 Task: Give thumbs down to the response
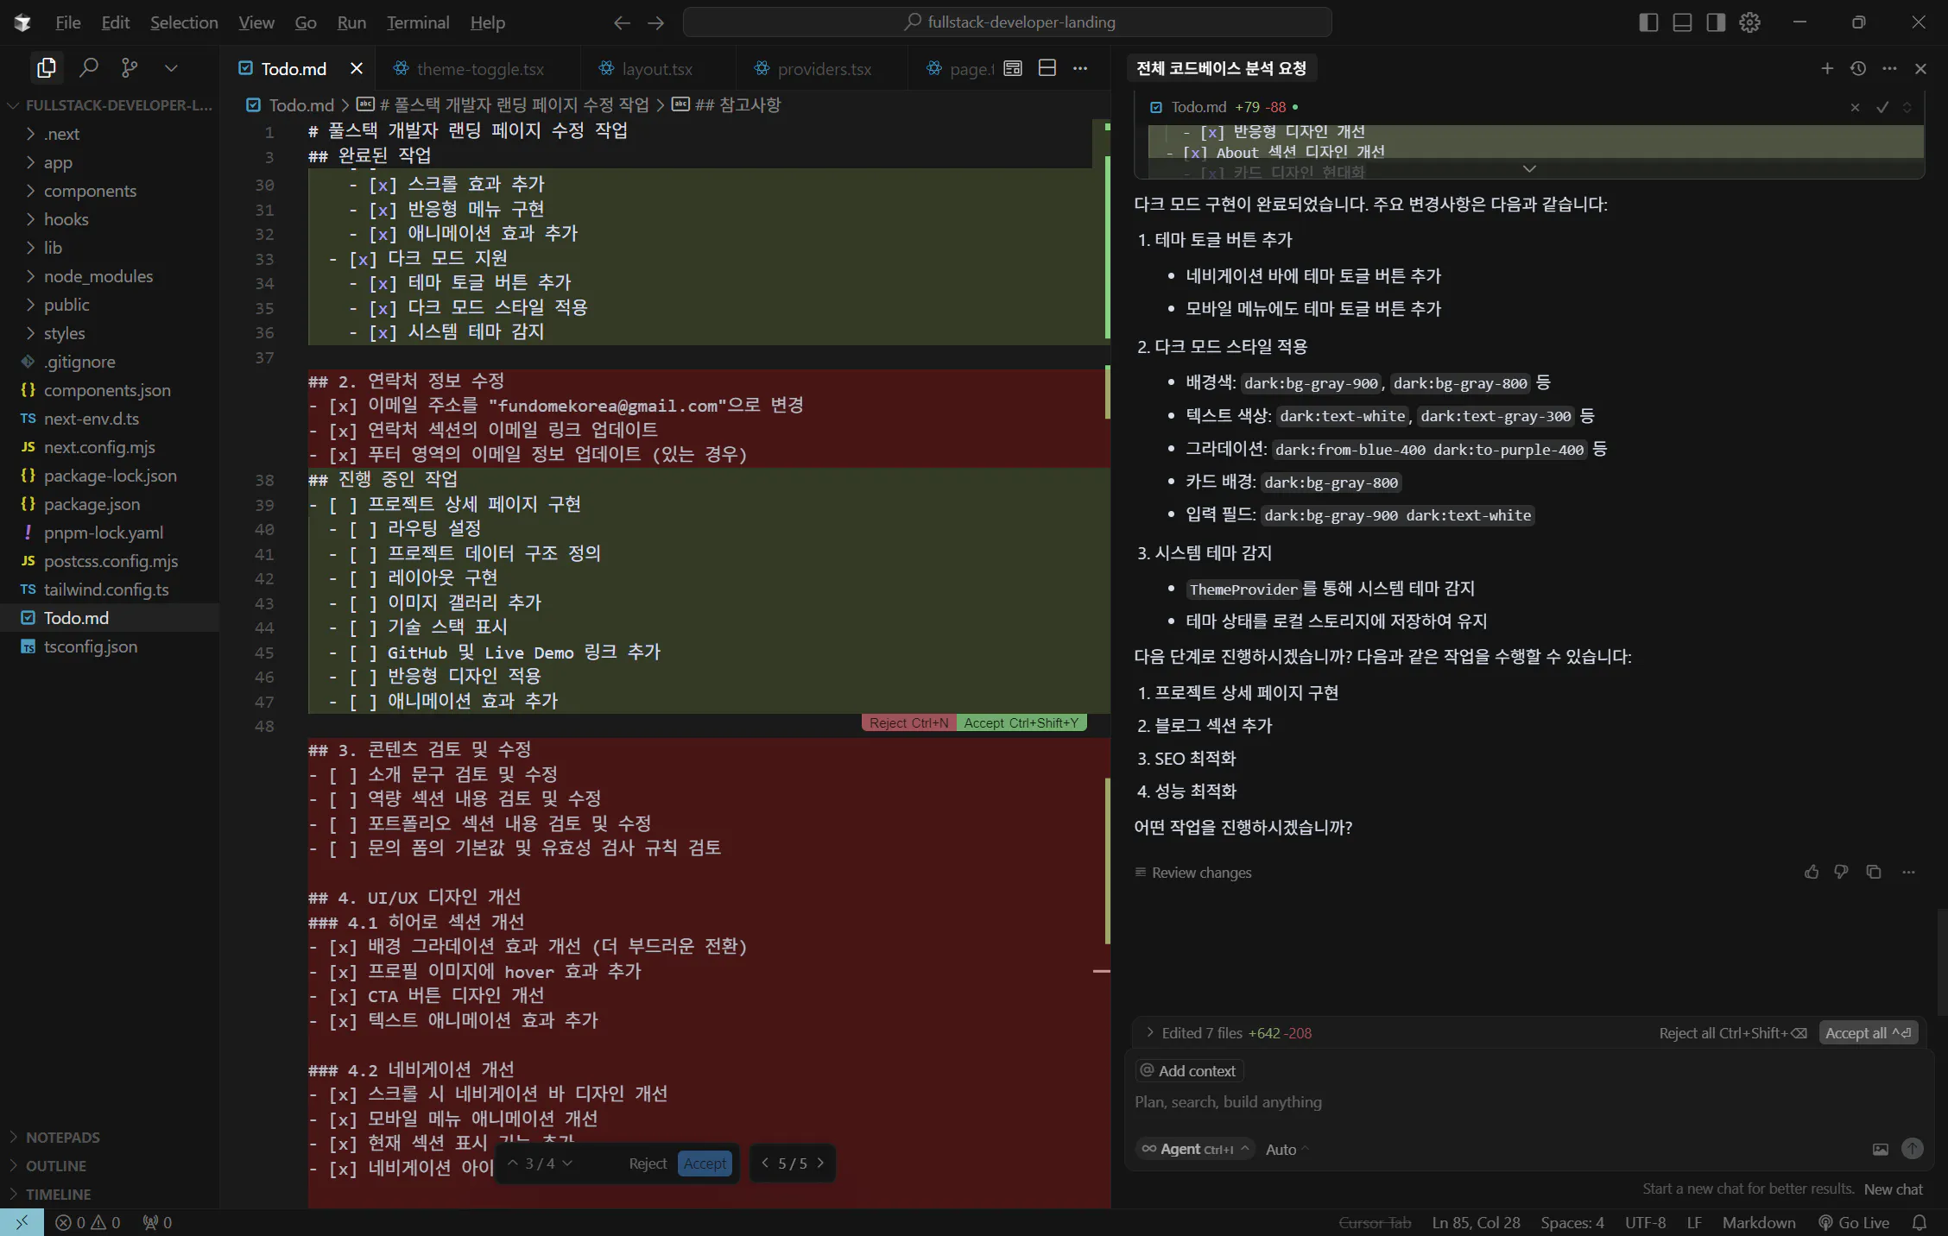(x=1841, y=873)
